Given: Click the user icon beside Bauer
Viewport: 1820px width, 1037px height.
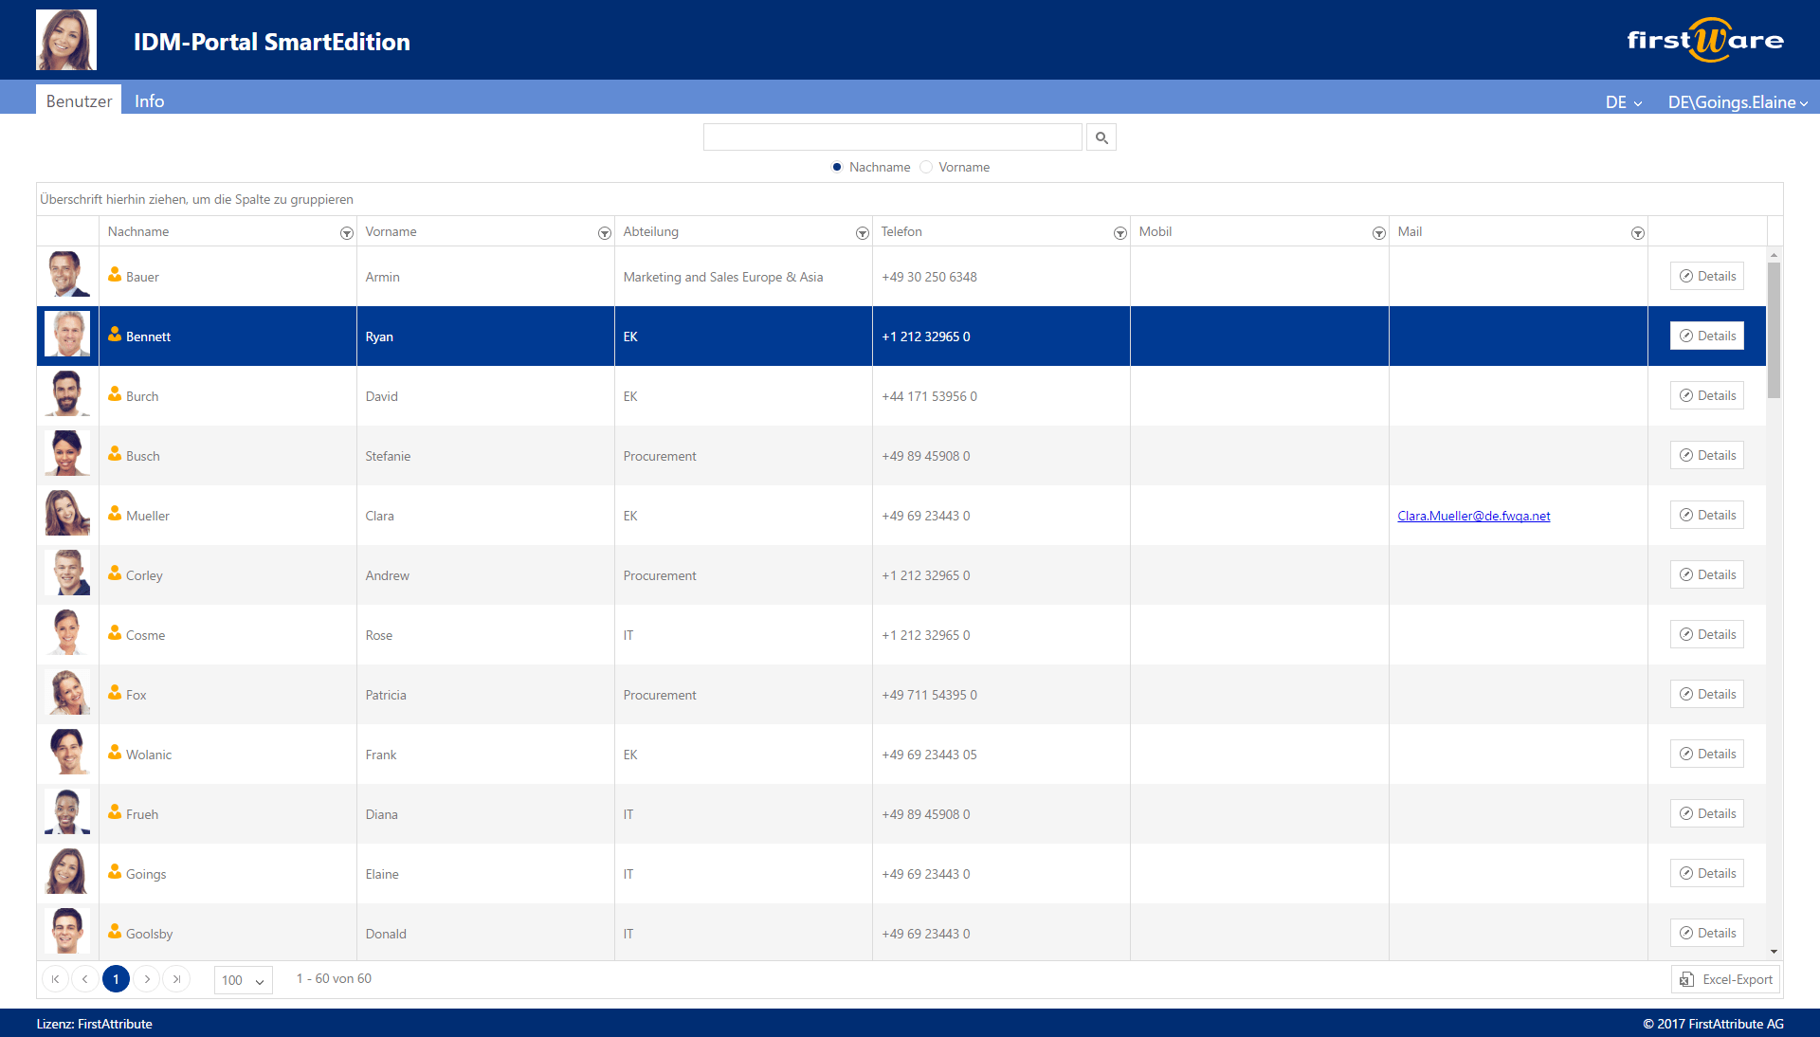Looking at the screenshot, I should [x=115, y=275].
